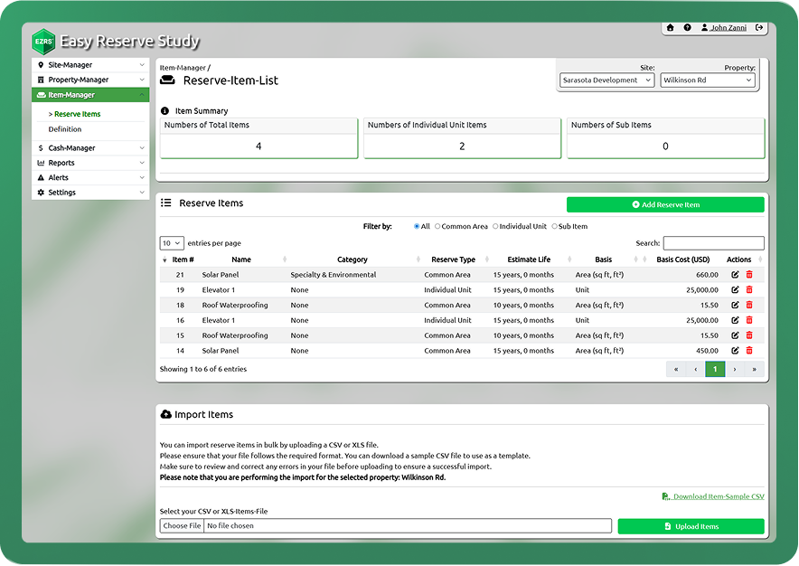Choose the Sub Item filter radio button

554,226
